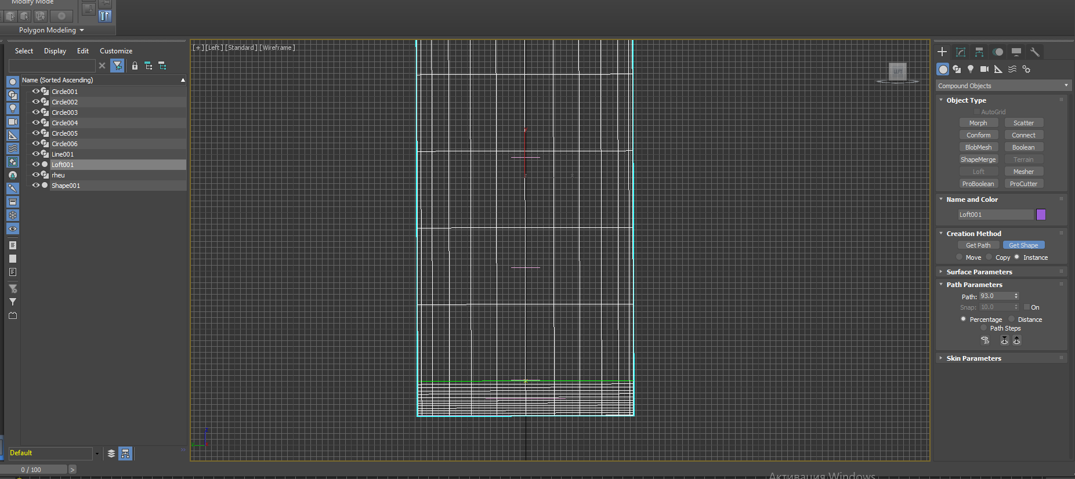
Task: Select the Lights category in Create panel
Action: pyautogui.click(x=971, y=69)
